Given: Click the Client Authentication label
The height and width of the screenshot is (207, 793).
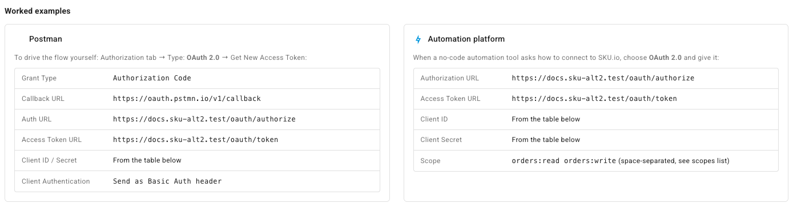Looking at the screenshot, I should 56,181.
